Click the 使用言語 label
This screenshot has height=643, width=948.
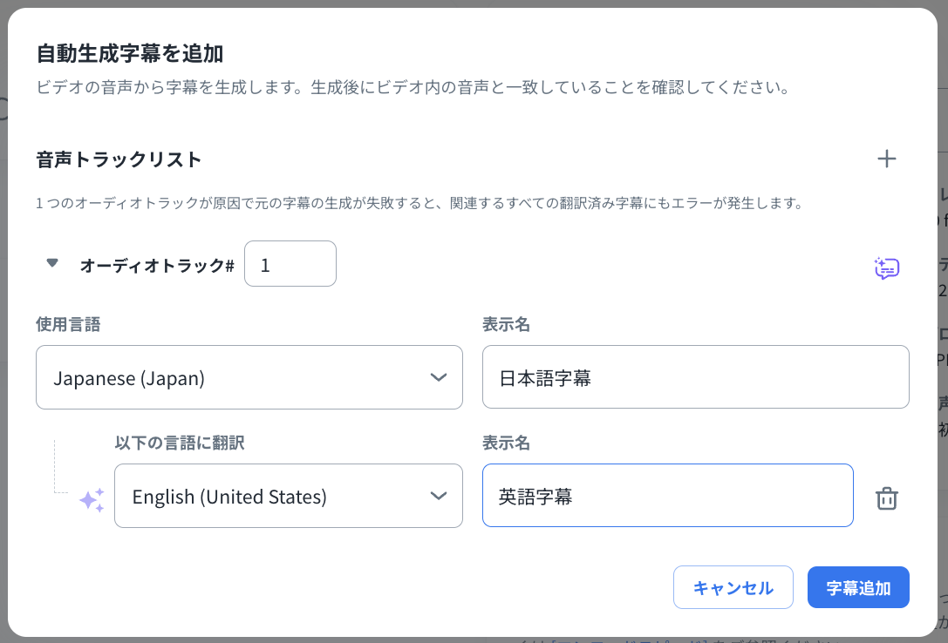(x=68, y=325)
